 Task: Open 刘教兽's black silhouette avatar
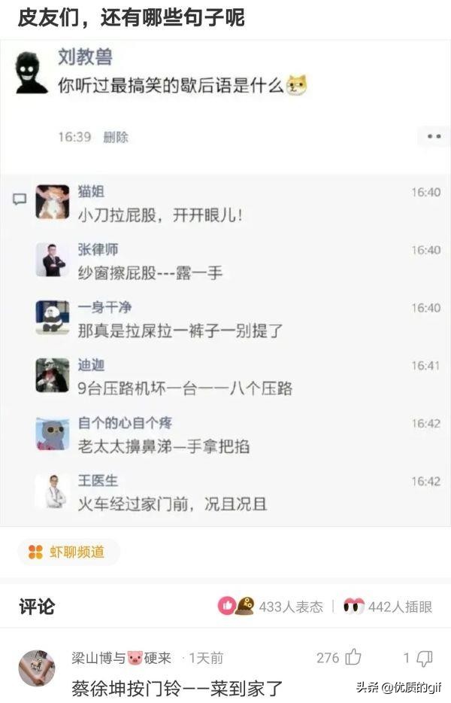click(31, 73)
